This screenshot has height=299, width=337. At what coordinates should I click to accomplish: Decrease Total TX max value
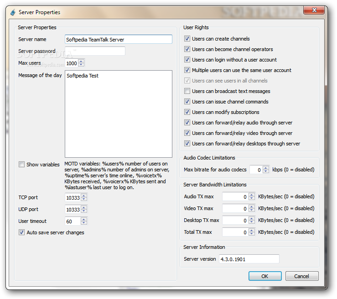coord(251,234)
